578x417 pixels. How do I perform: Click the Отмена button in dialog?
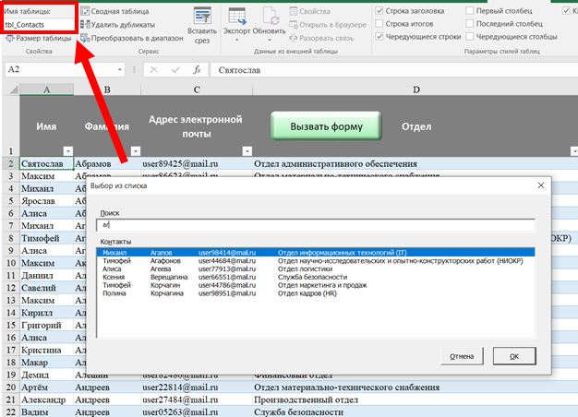coord(462,356)
